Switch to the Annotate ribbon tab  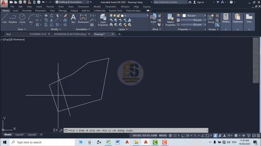tap(27, 11)
